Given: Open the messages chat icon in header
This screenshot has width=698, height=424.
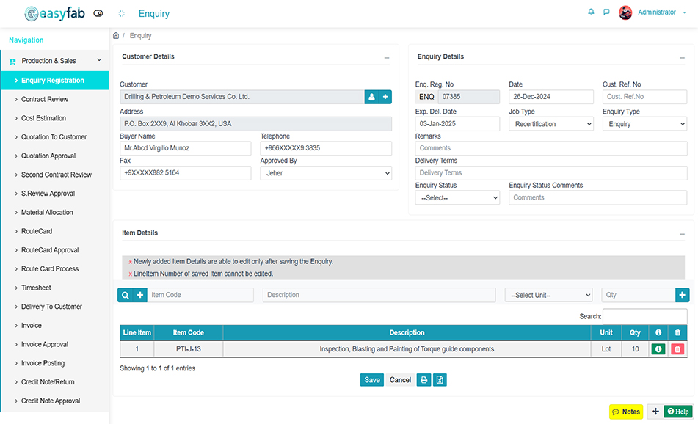Looking at the screenshot, I should pyautogui.click(x=606, y=12).
